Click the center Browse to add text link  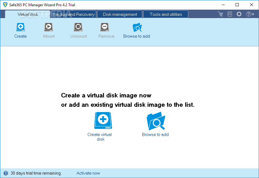[155, 134]
